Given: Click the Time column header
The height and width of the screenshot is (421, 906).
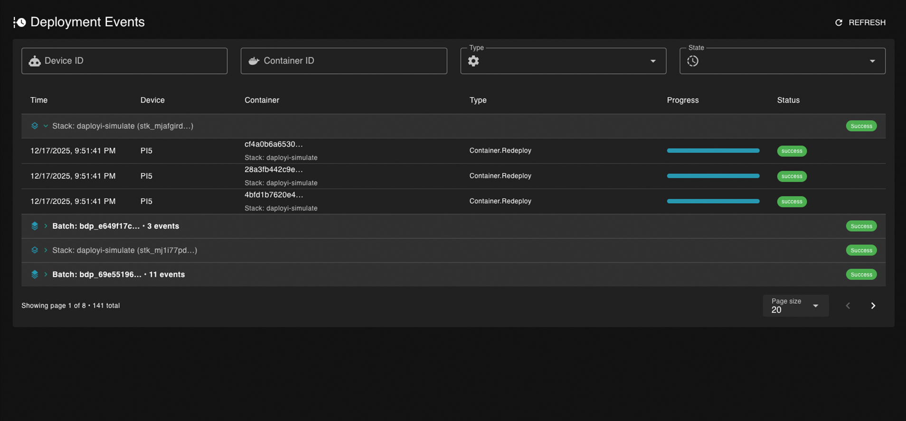Looking at the screenshot, I should [x=39, y=100].
